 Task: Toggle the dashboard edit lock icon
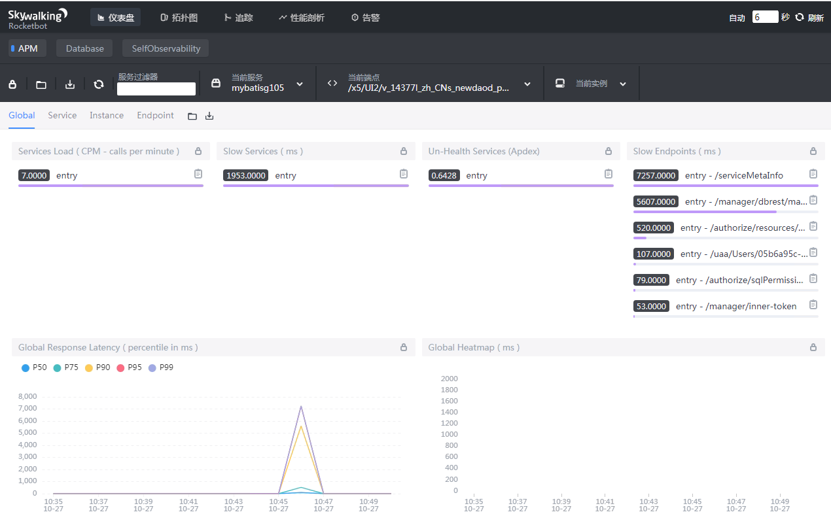point(12,84)
